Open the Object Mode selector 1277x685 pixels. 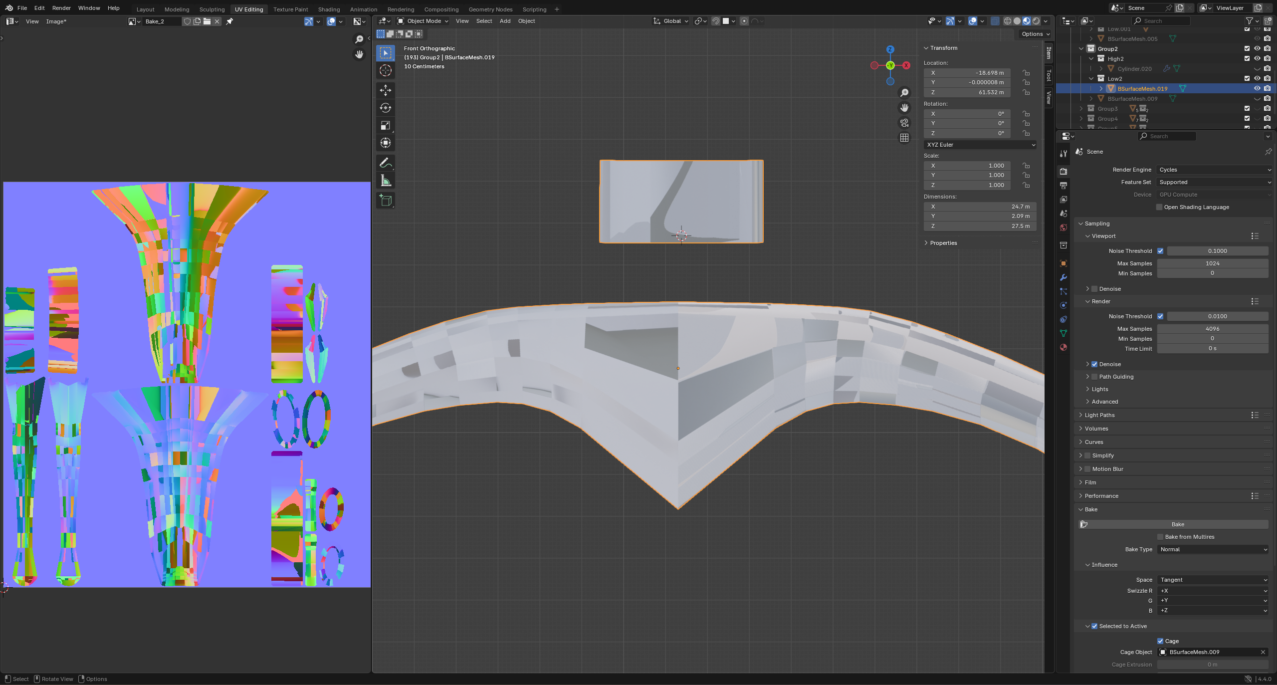(423, 21)
